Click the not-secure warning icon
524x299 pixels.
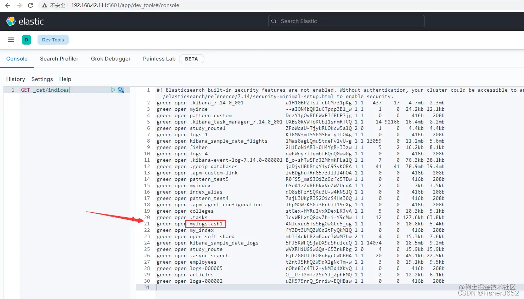click(45, 5)
